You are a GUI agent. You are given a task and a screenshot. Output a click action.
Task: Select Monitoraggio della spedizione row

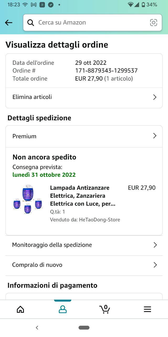click(x=52, y=245)
